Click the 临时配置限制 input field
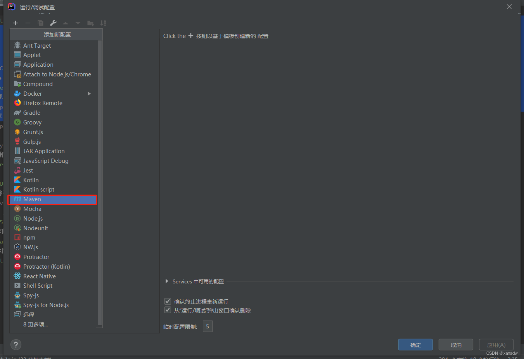This screenshot has height=359, width=524. (x=208, y=326)
